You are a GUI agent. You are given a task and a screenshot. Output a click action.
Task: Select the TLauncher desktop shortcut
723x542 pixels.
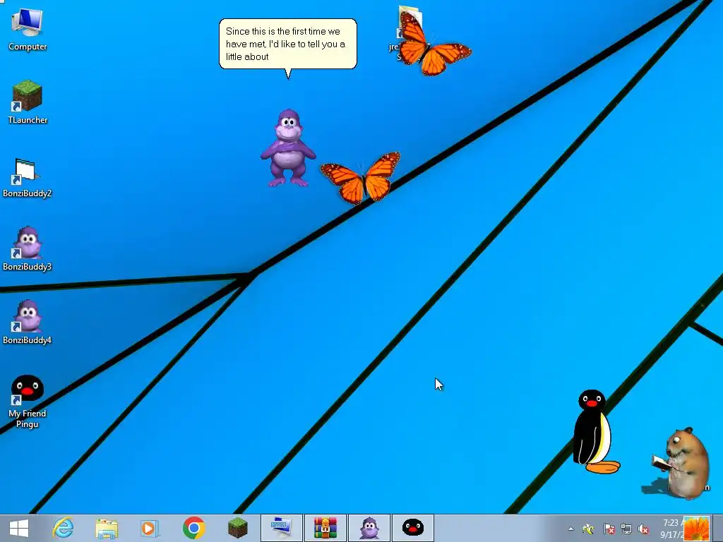pos(28,102)
